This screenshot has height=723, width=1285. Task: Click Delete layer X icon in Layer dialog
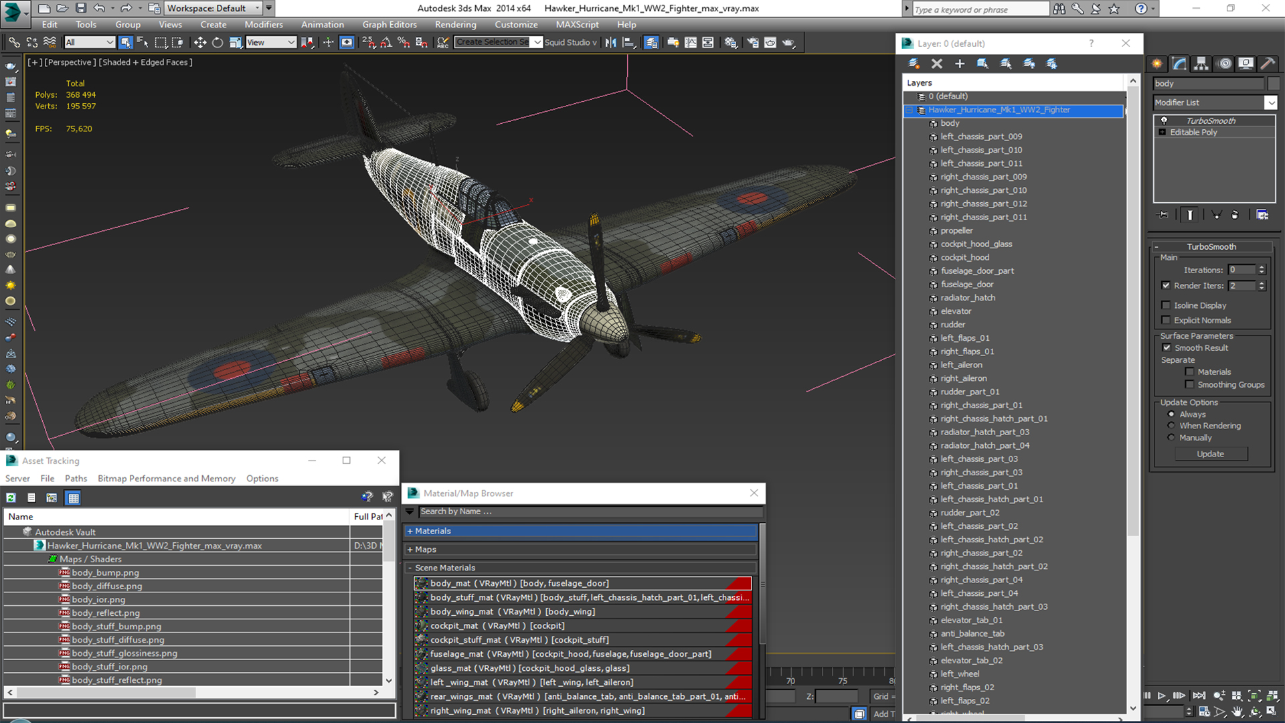[x=937, y=64]
